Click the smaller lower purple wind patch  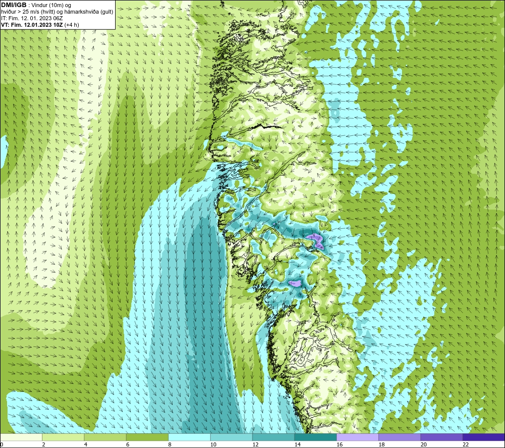(295, 283)
